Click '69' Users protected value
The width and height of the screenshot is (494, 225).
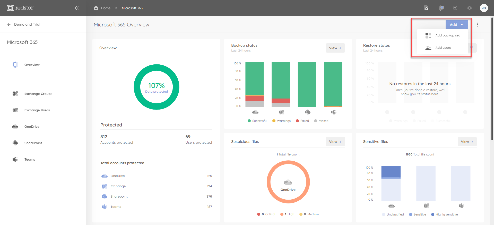188,137
